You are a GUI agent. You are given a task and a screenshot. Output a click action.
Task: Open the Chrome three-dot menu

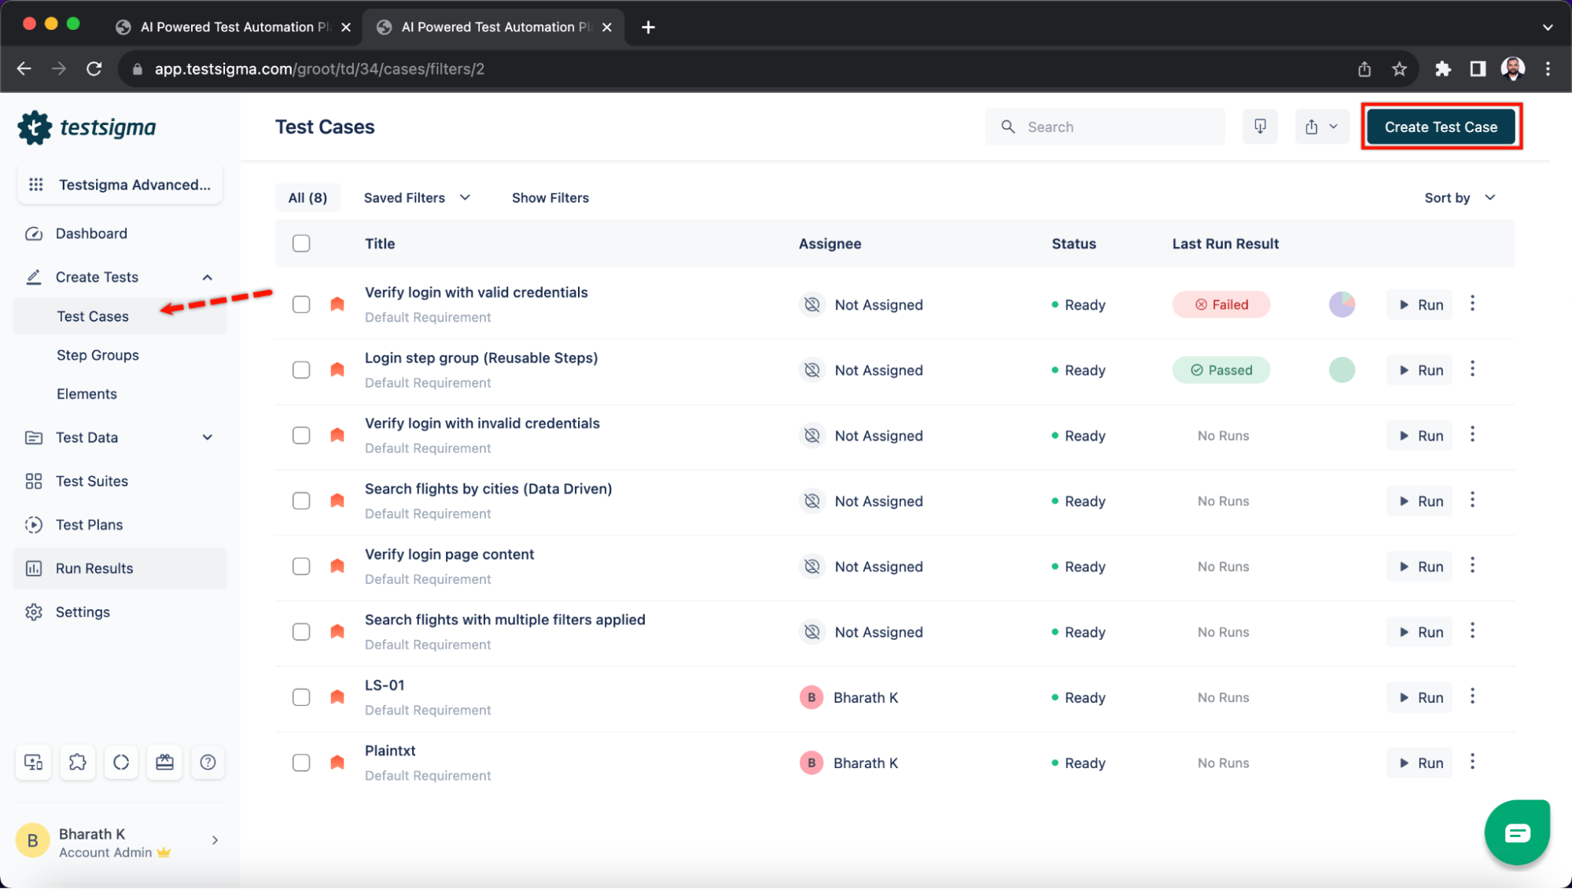(1548, 69)
